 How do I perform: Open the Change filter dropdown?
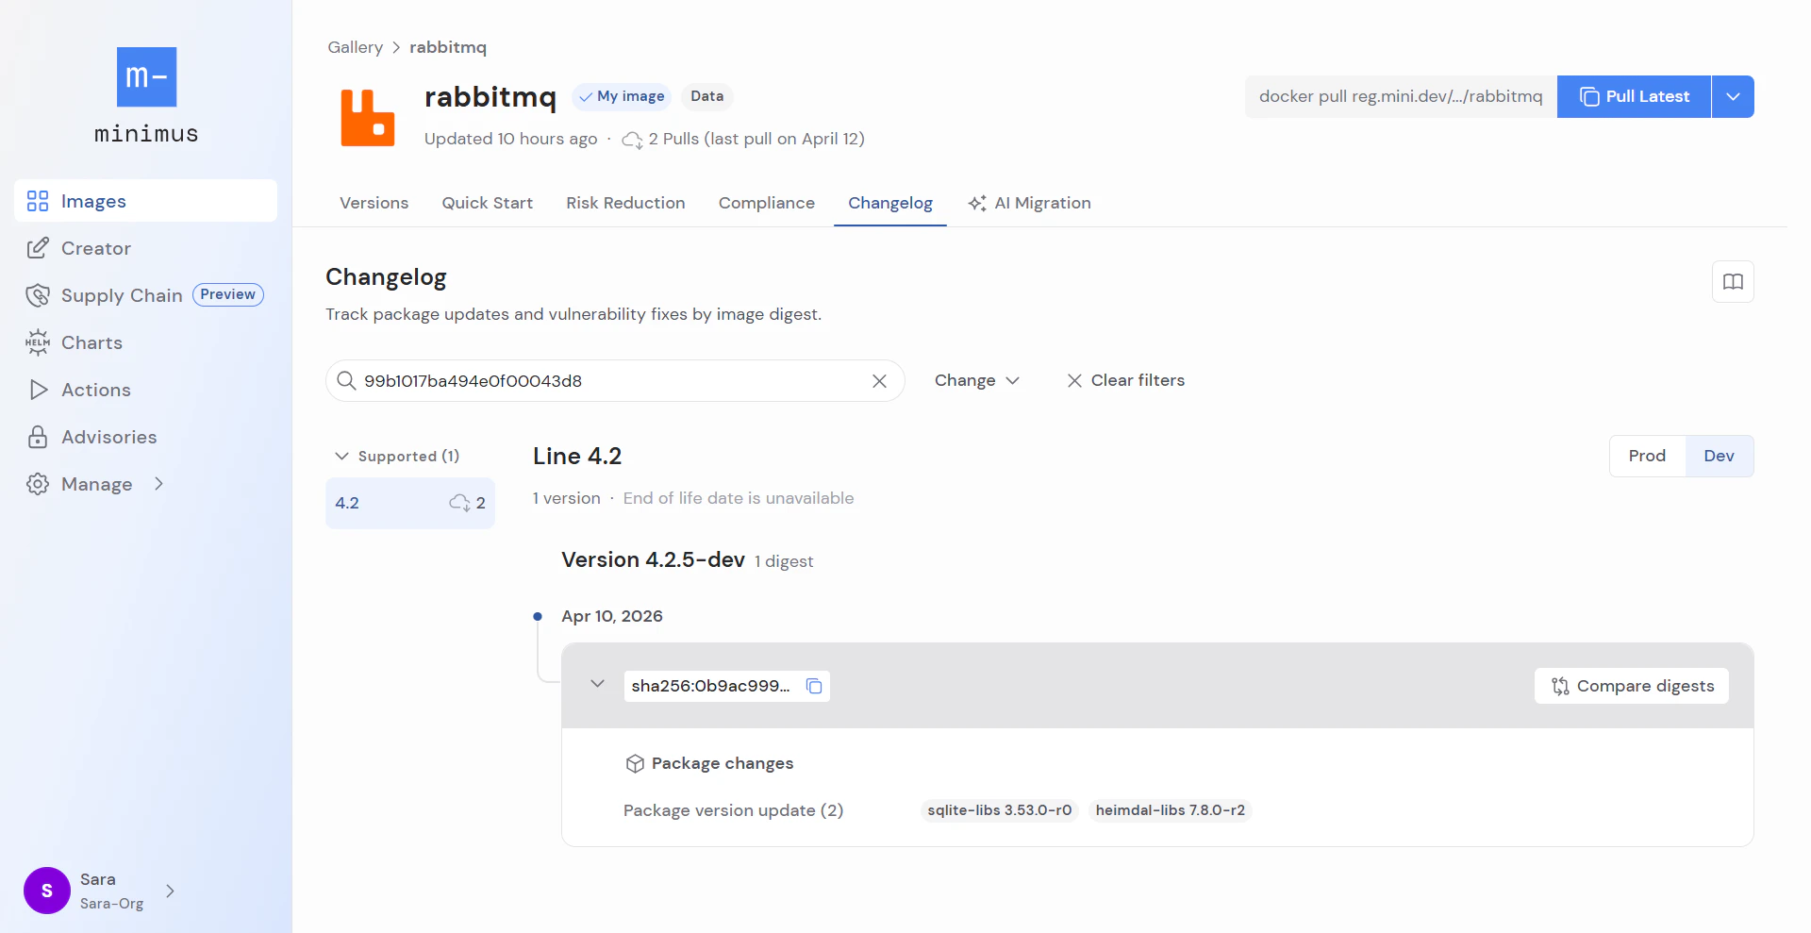[977, 380]
